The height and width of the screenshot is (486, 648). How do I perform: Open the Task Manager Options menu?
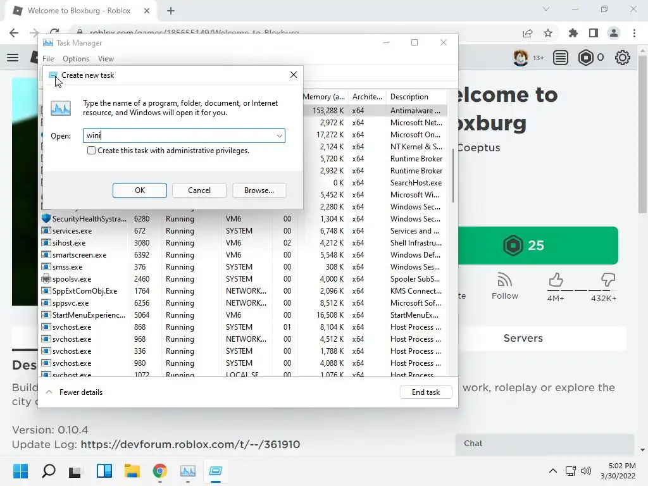pyautogui.click(x=76, y=59)
